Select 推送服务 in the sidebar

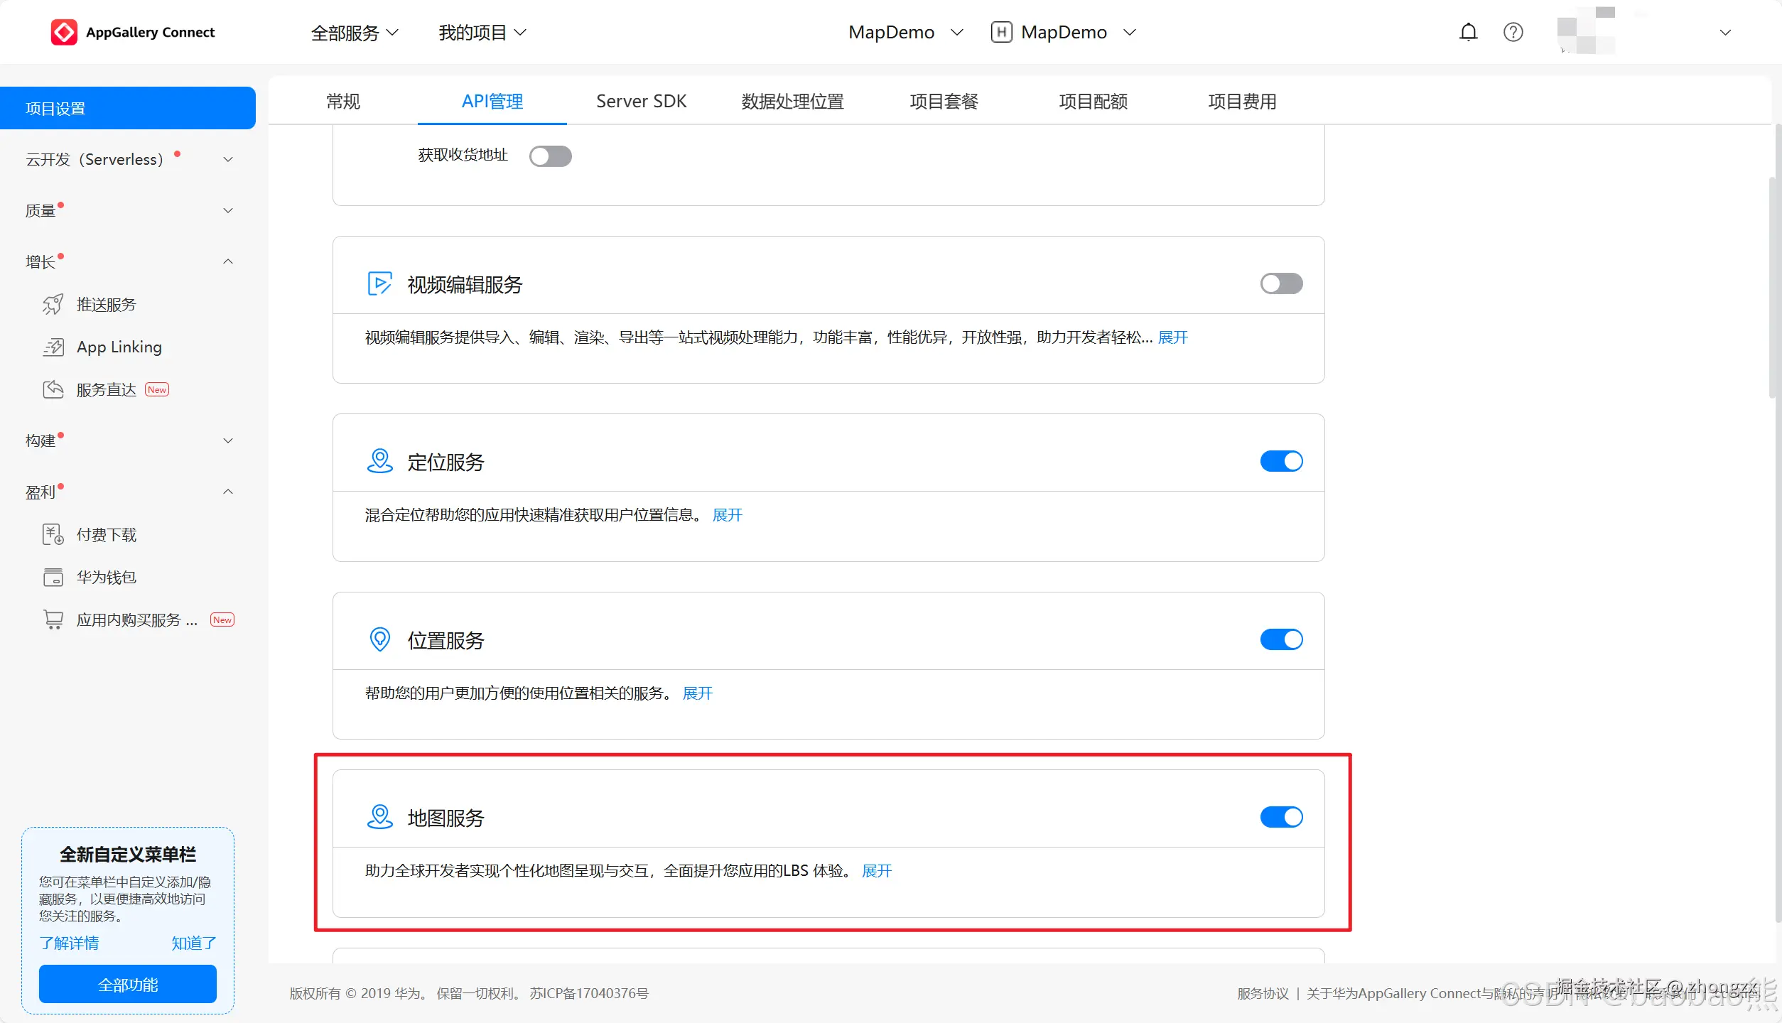(105, 304)
